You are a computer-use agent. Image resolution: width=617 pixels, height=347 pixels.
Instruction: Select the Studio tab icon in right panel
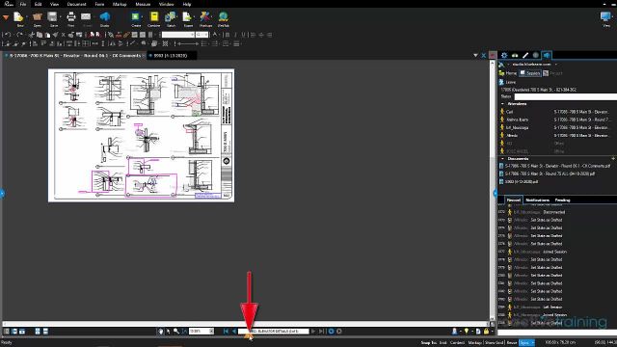[x=547, y=55]
